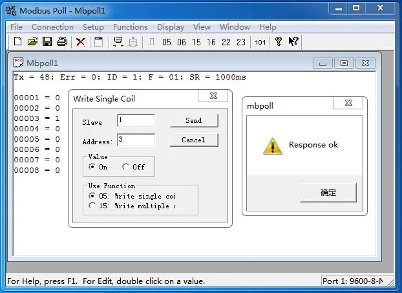This screenshot has width=402, height=293.
Task: Click the Send button
Action: (194, 120)
